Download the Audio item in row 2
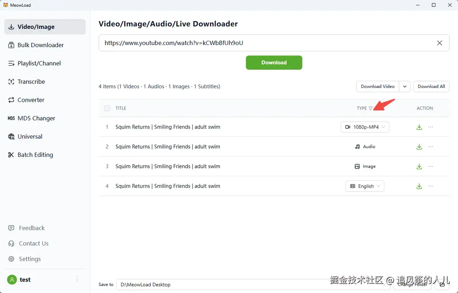 point(419,147)
